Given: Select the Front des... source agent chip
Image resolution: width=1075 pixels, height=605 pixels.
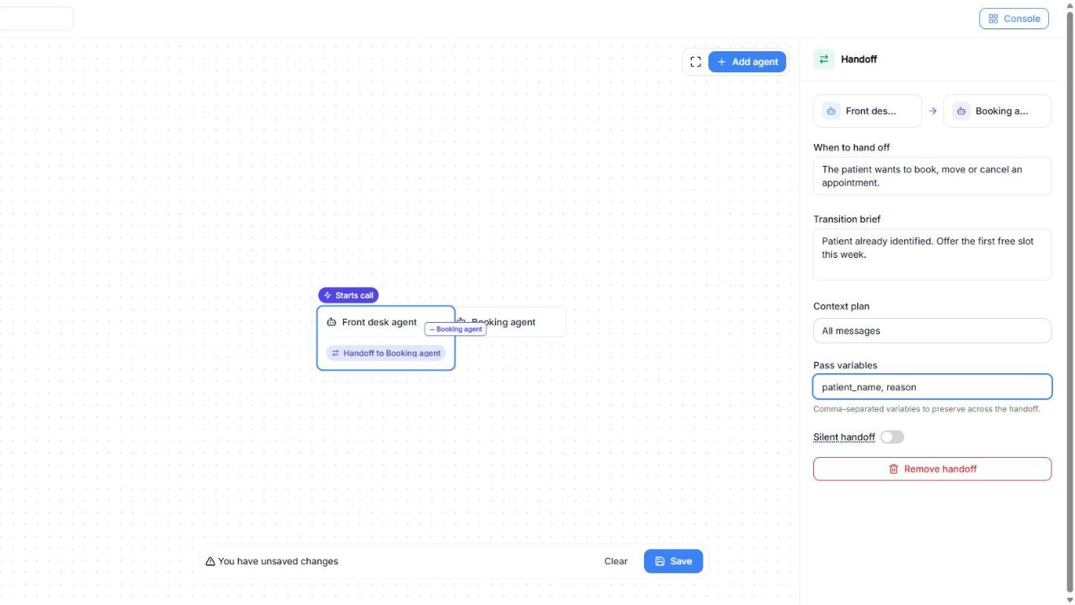Looking at the screenshot, I should 868,111.
